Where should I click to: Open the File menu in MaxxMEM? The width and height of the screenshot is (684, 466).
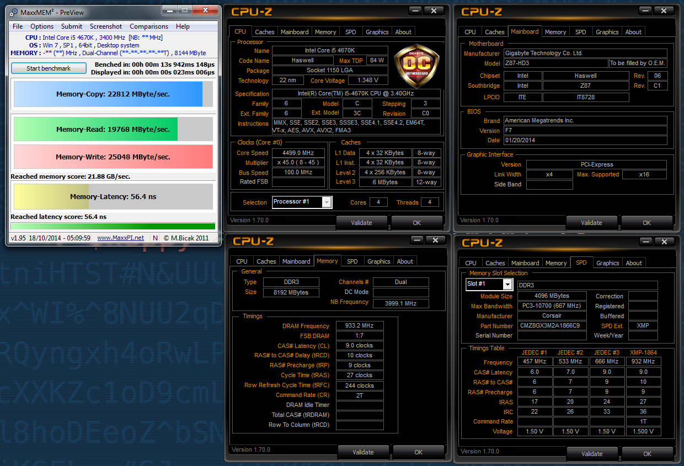click(18, 26)
